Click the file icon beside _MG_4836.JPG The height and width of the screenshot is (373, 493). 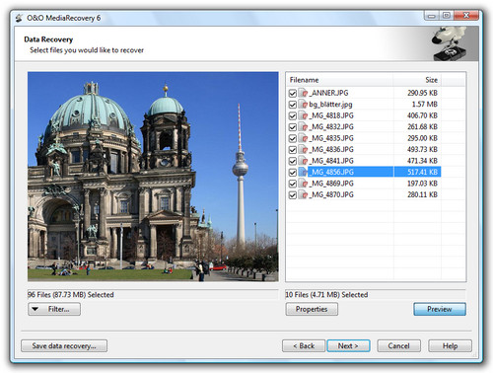(303, 150)
